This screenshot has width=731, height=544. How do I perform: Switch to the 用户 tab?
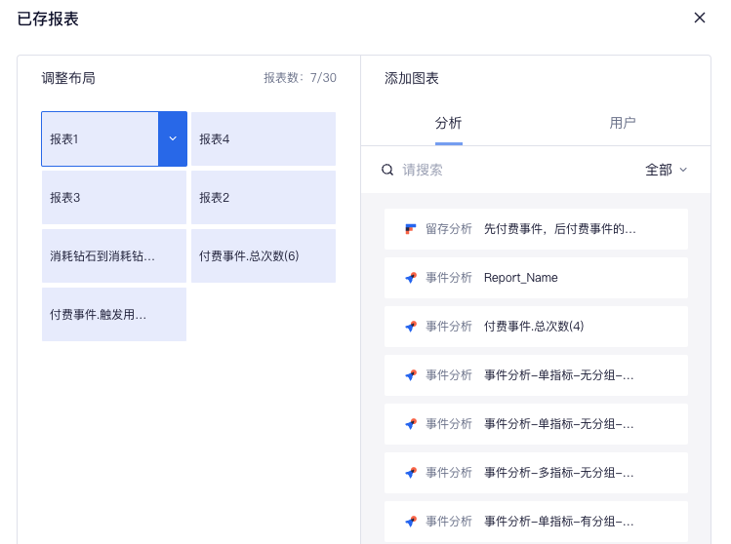point(623,123)
